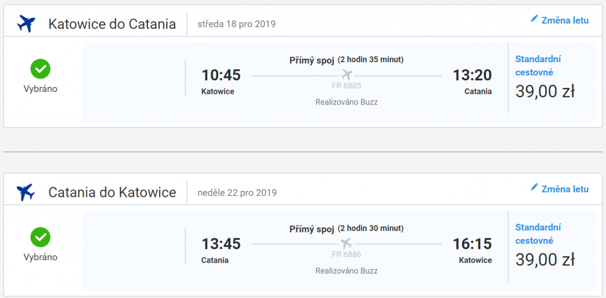This screenshot has width=606, height=298.
Task: Click the grey plane icon above FR 6885
Action: click(x=346, y=75)
